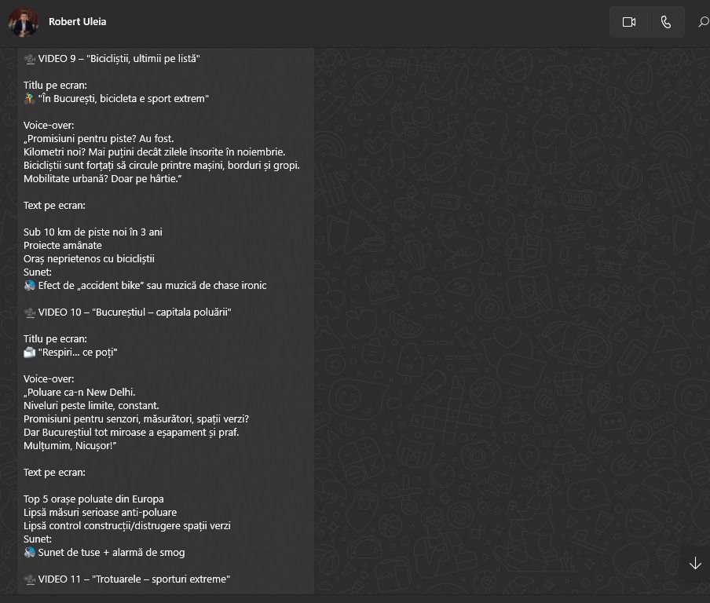Image resolution: width=710 pixels, height=603 pixels.
Task: Click the speaker emoji before "Sunet de tuse"
Action: click(x=30, y=553)
